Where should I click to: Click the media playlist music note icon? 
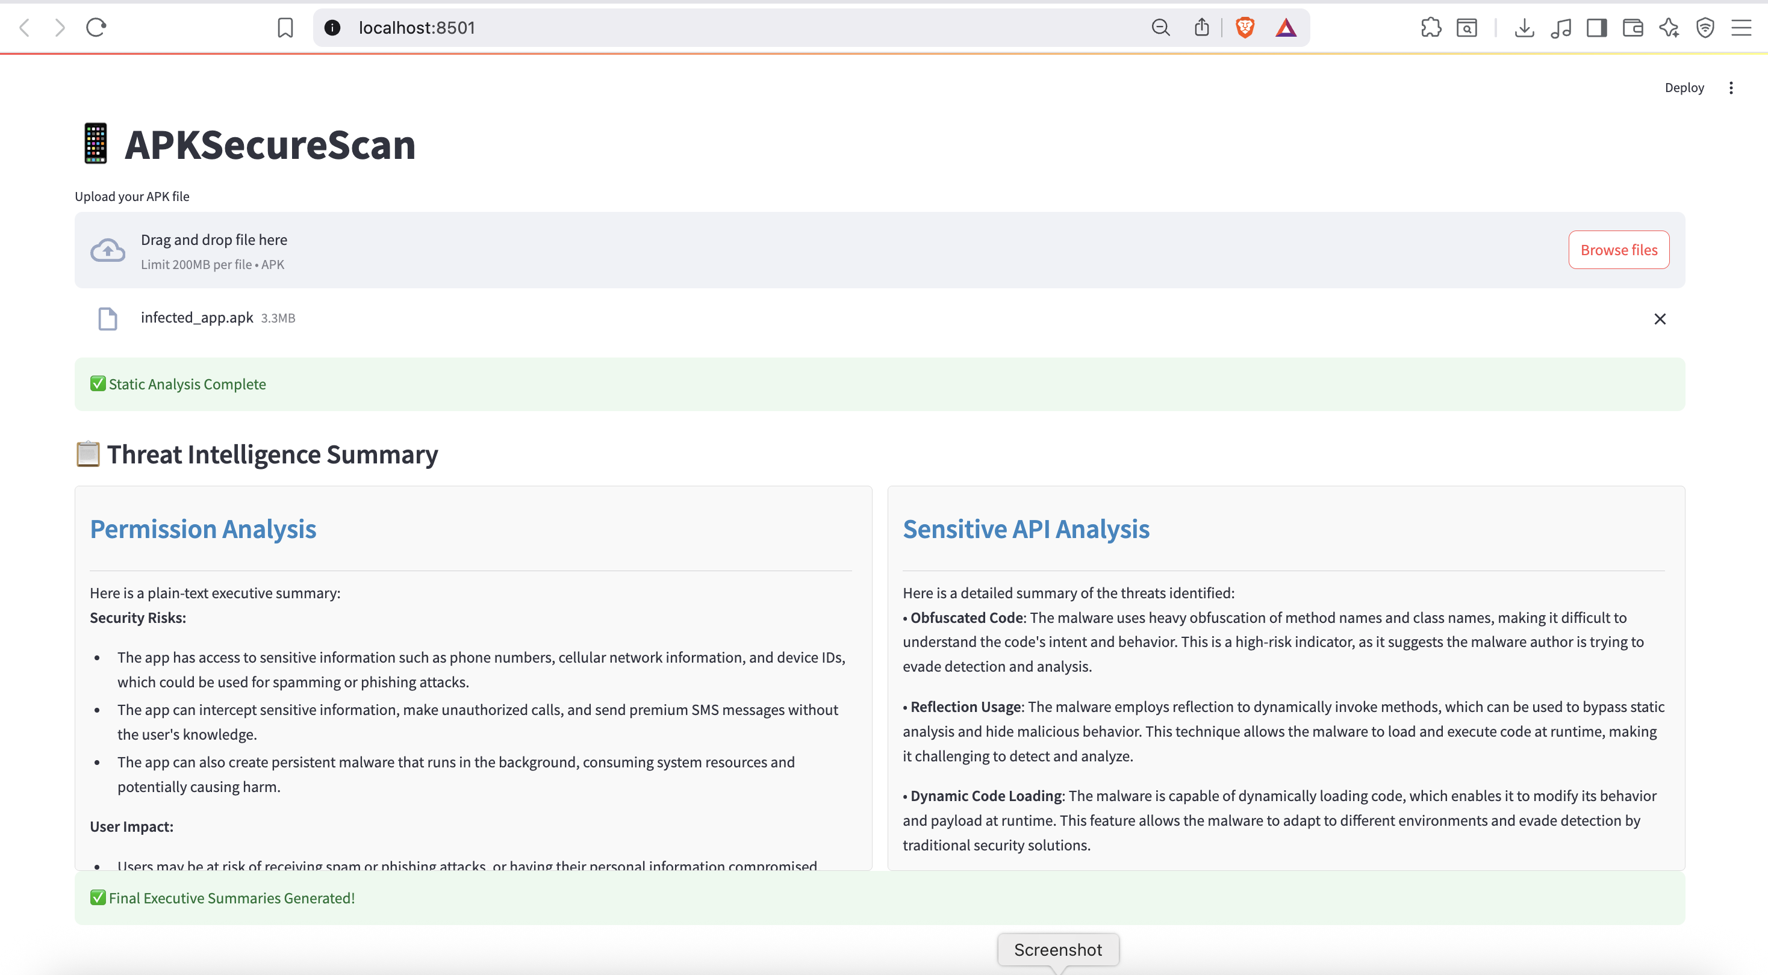pos(1561,28)
